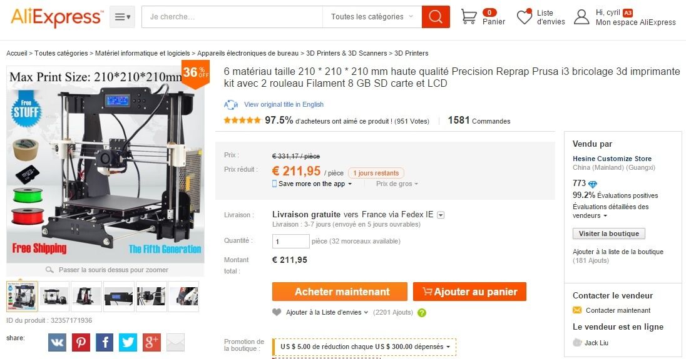Share product on Google Plus
Image resolution: width=686 pixels, height=359 pixels.
[x=152, y=342]
